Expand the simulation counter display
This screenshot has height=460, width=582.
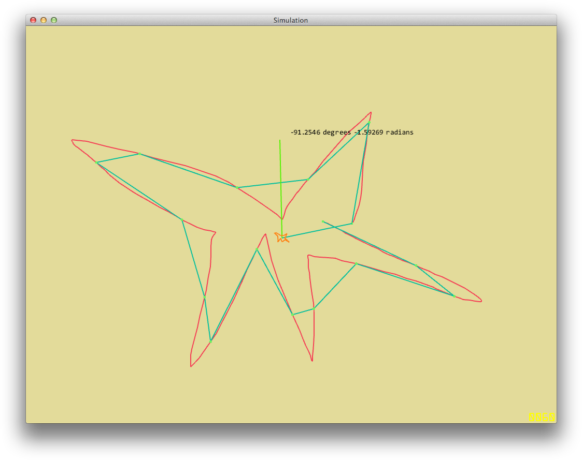pos(541,416)
